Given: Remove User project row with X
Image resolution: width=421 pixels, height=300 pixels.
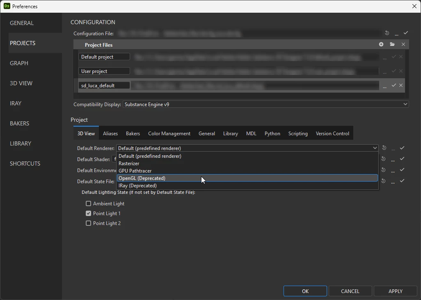Looking at the screenshot, I should click(x=401, y=71).
